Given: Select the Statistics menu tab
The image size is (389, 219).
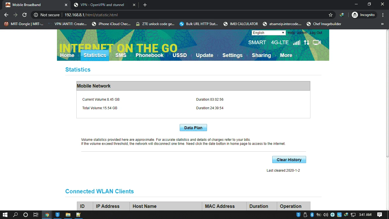Looking at the screenshot, I should 95,55.
